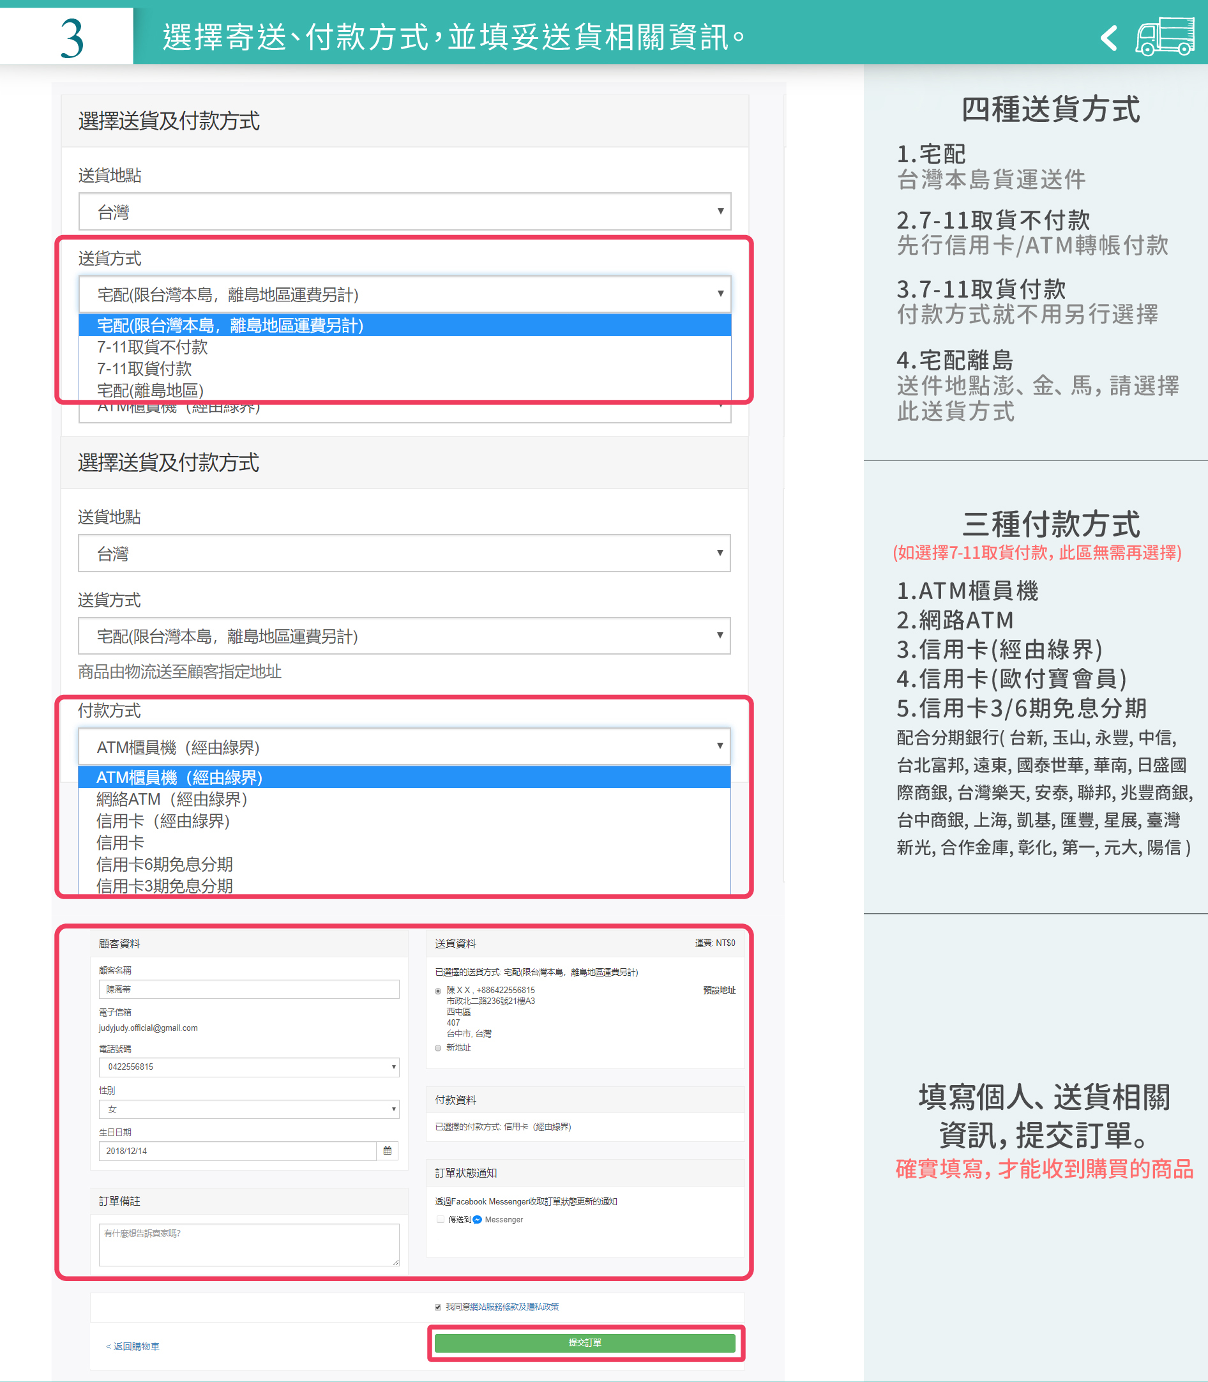Click side panel item 1.宅配

[x=931, y=155]
